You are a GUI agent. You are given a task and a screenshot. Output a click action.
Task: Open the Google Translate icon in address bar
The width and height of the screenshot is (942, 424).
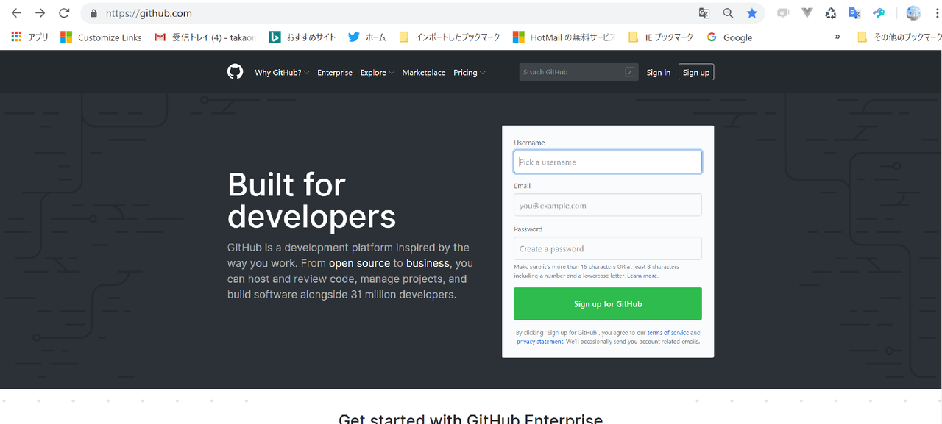pyautogui.click(x=704, y=13)
